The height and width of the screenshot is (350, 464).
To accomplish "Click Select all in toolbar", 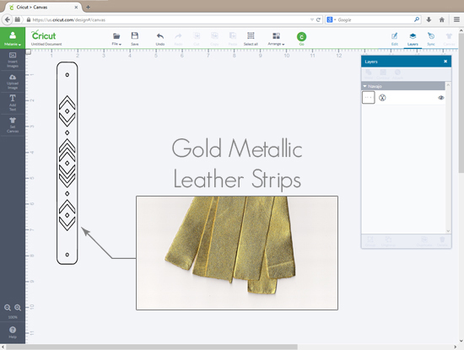I will pyautogui.click(x=251, y=39).
